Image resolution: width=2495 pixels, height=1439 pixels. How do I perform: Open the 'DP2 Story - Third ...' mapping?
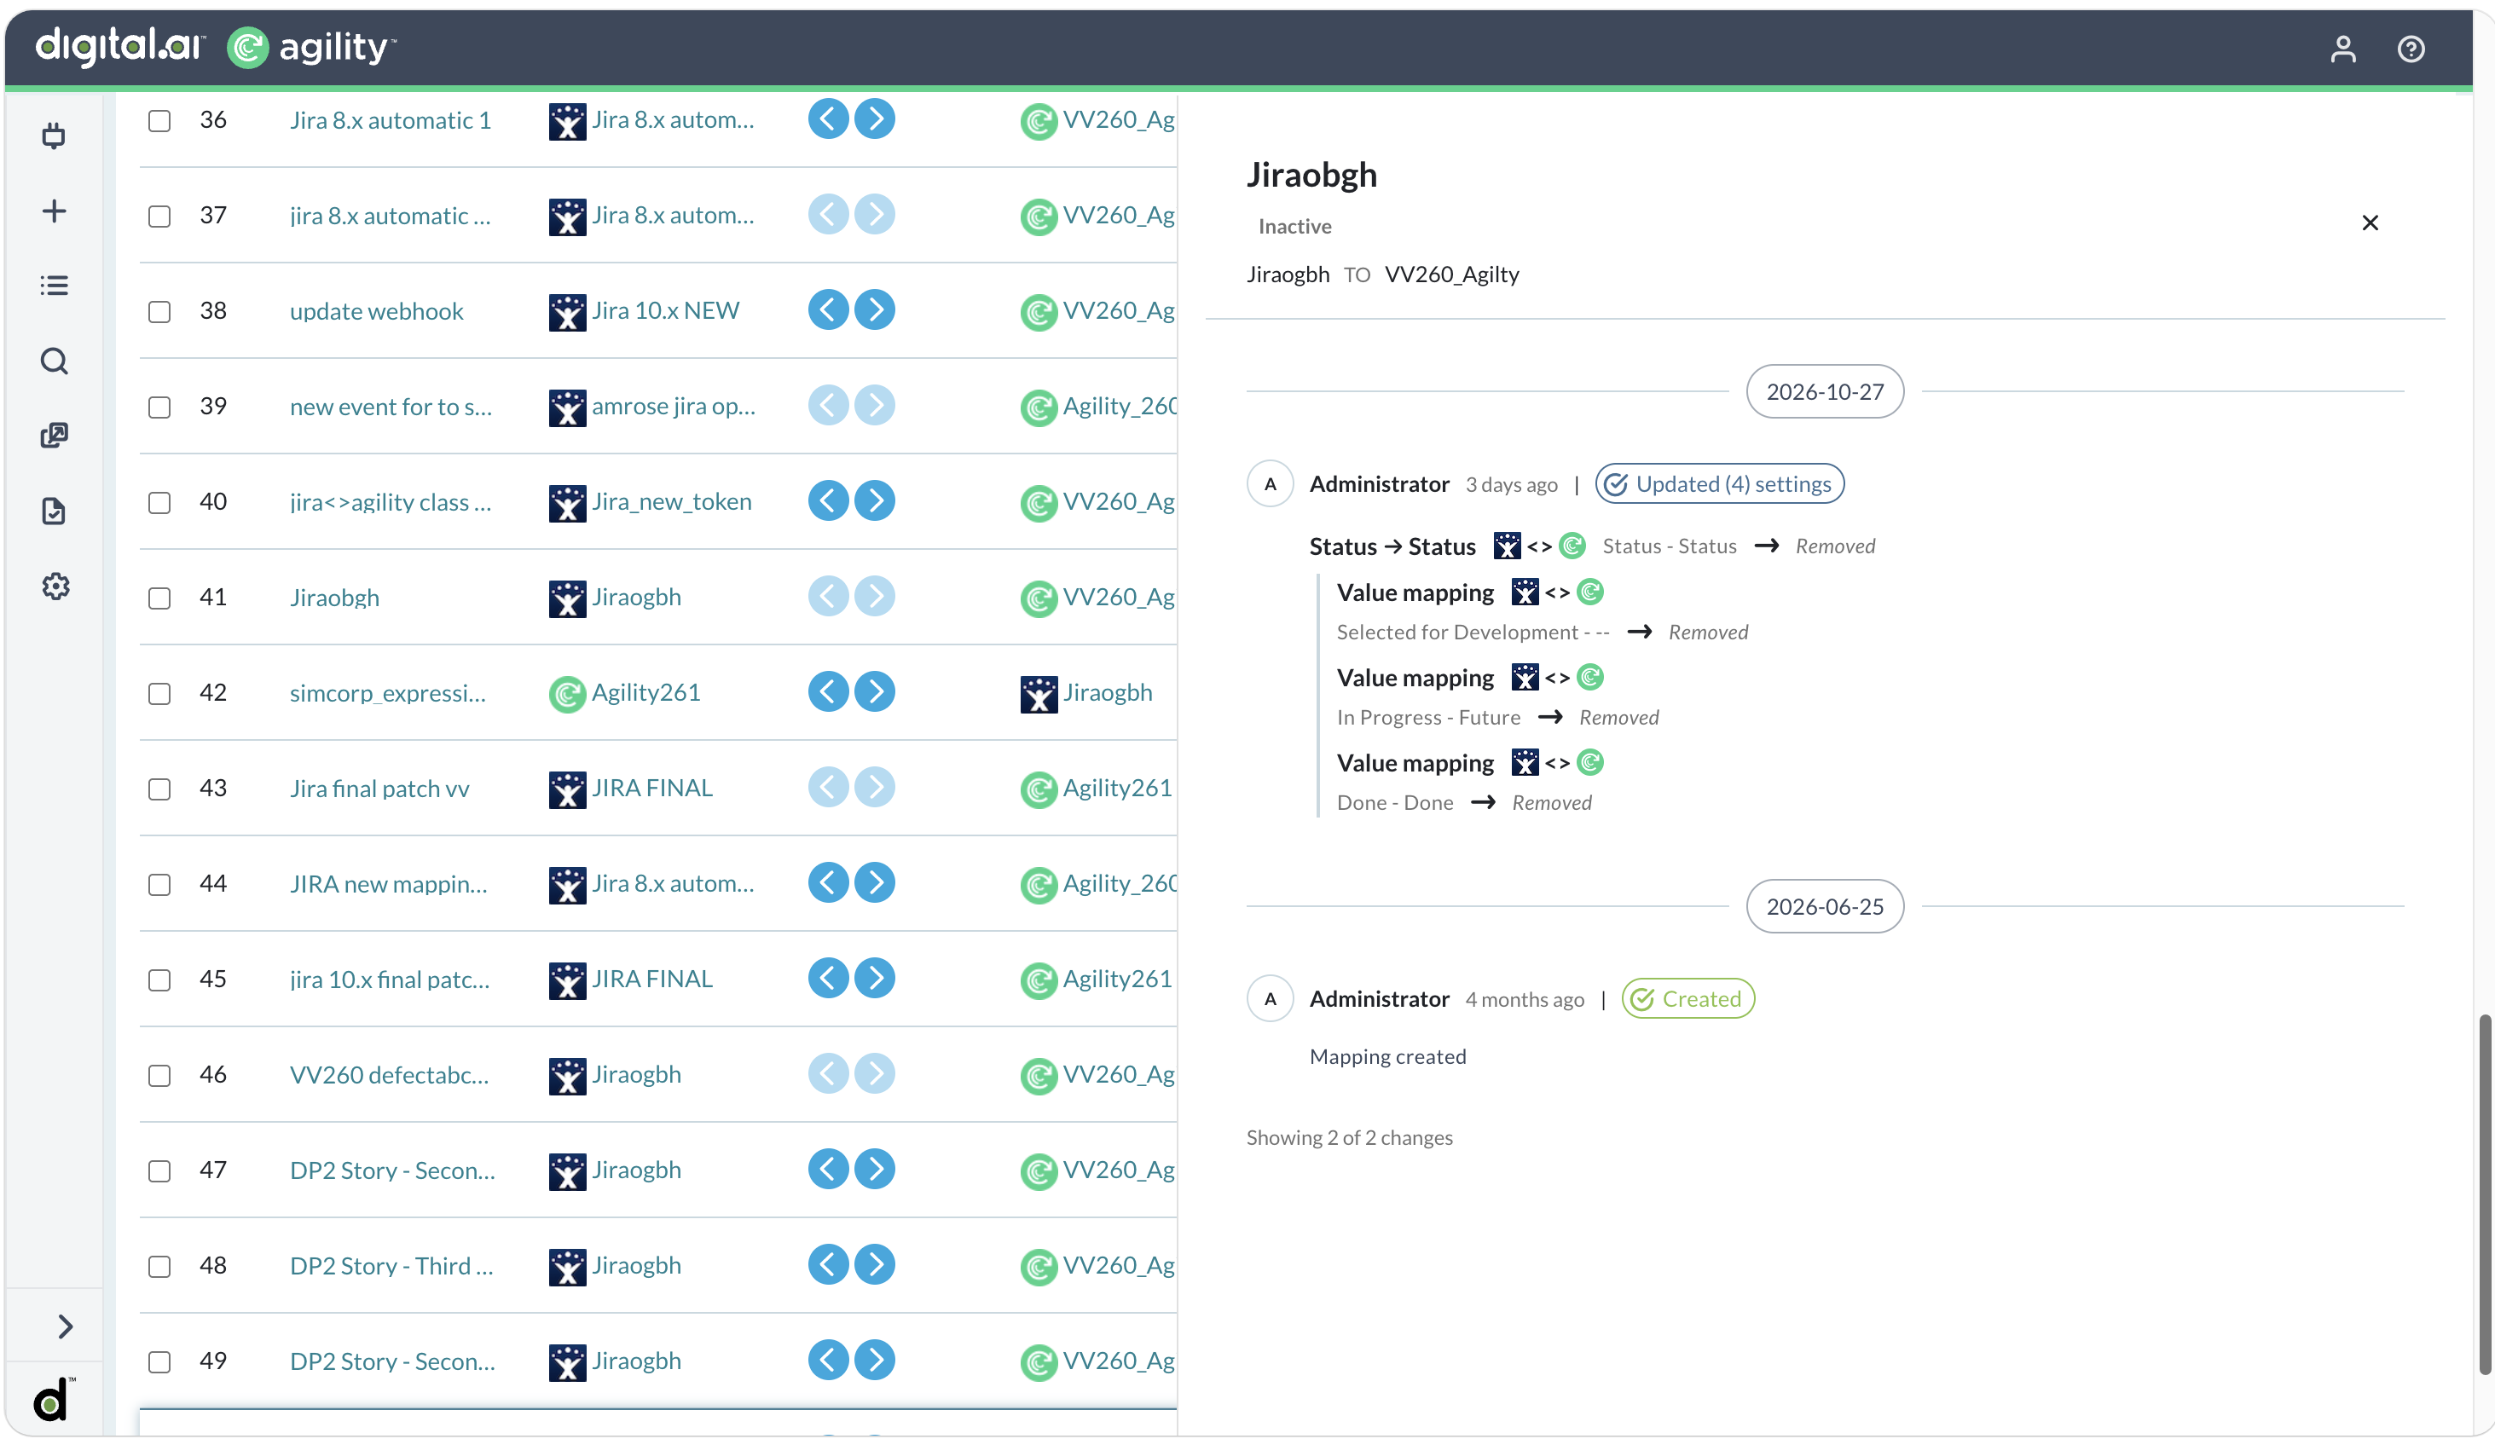tap(391, 1266)
